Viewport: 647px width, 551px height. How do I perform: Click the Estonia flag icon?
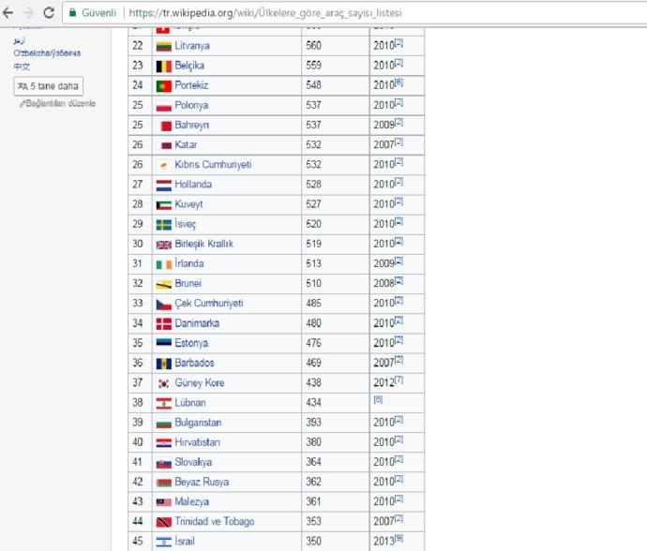click(x=164, y=342)
